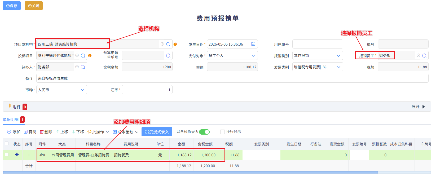This screenshot has width=436, height=177.
Task: Click the 元 unit cell in row 1
Action: tap(160, 155)
